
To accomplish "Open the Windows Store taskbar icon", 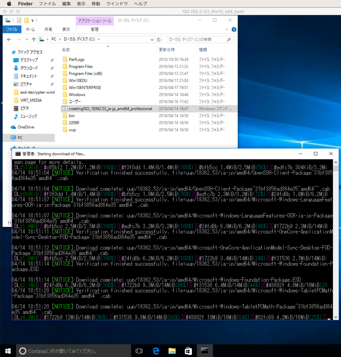I will coord(188,351).
